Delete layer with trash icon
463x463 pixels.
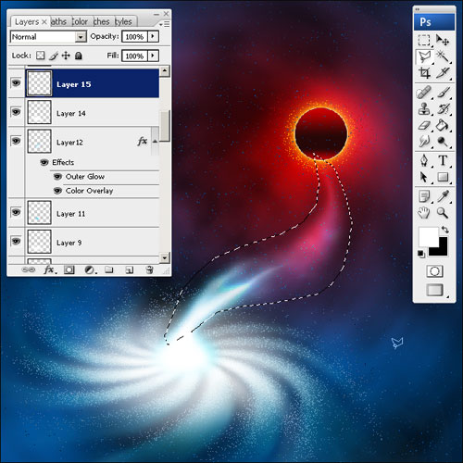click(x=149, y=269)
